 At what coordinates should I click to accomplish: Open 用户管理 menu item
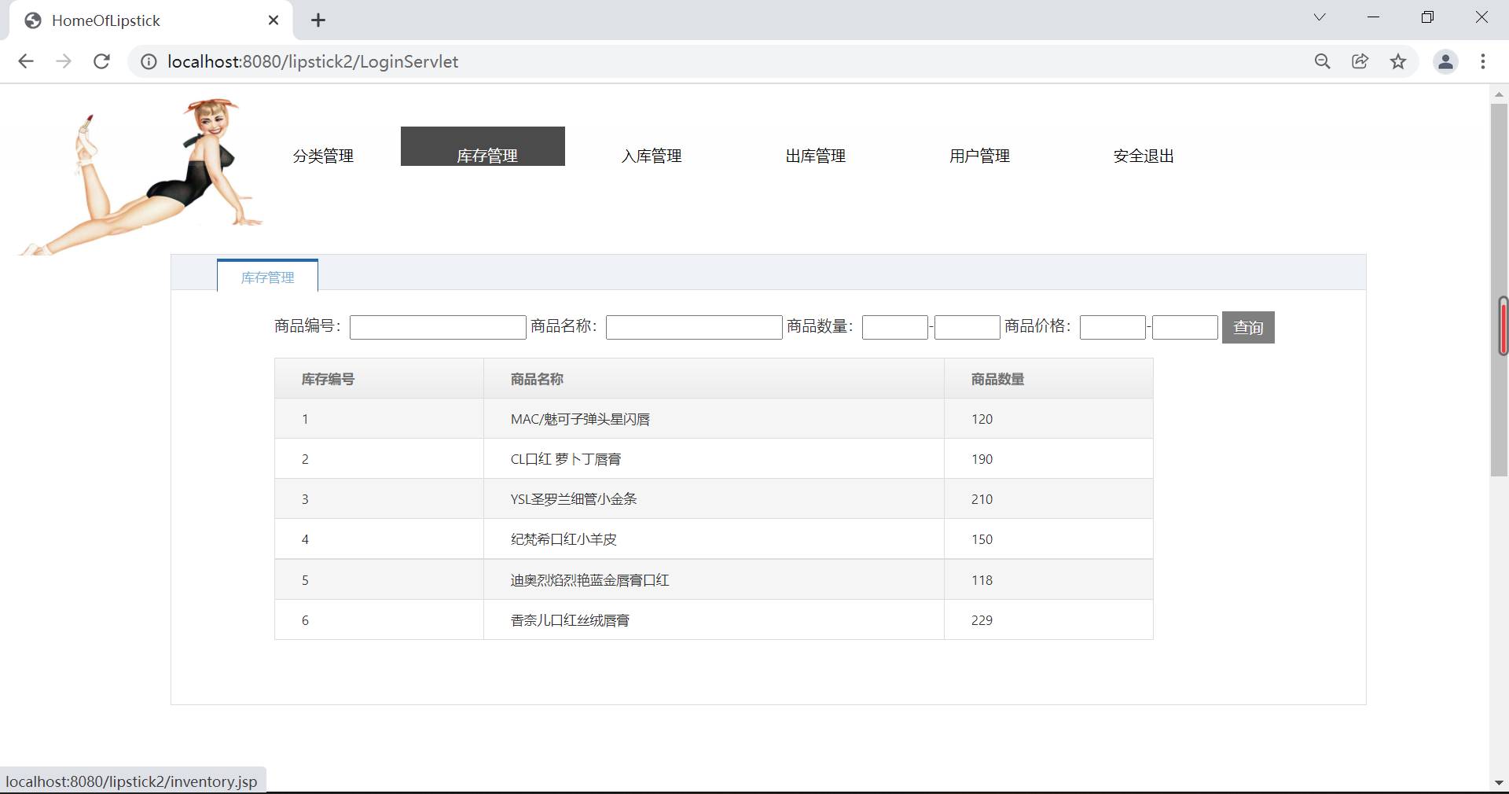(979, 156)
